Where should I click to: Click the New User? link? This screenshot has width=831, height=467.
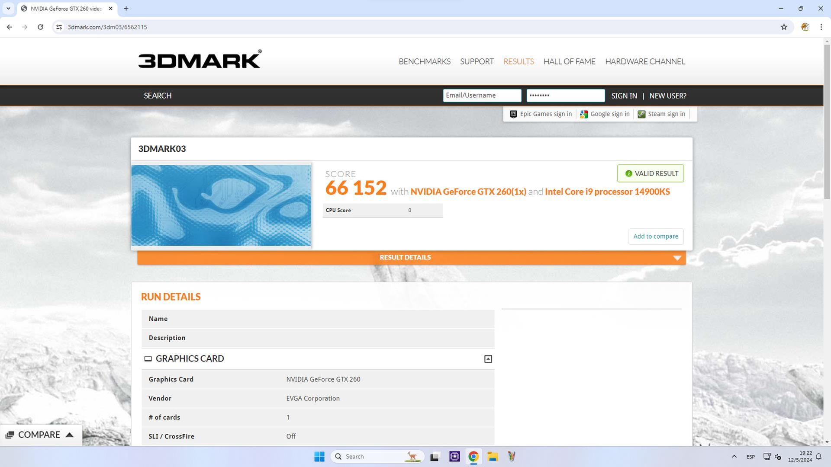668,96
